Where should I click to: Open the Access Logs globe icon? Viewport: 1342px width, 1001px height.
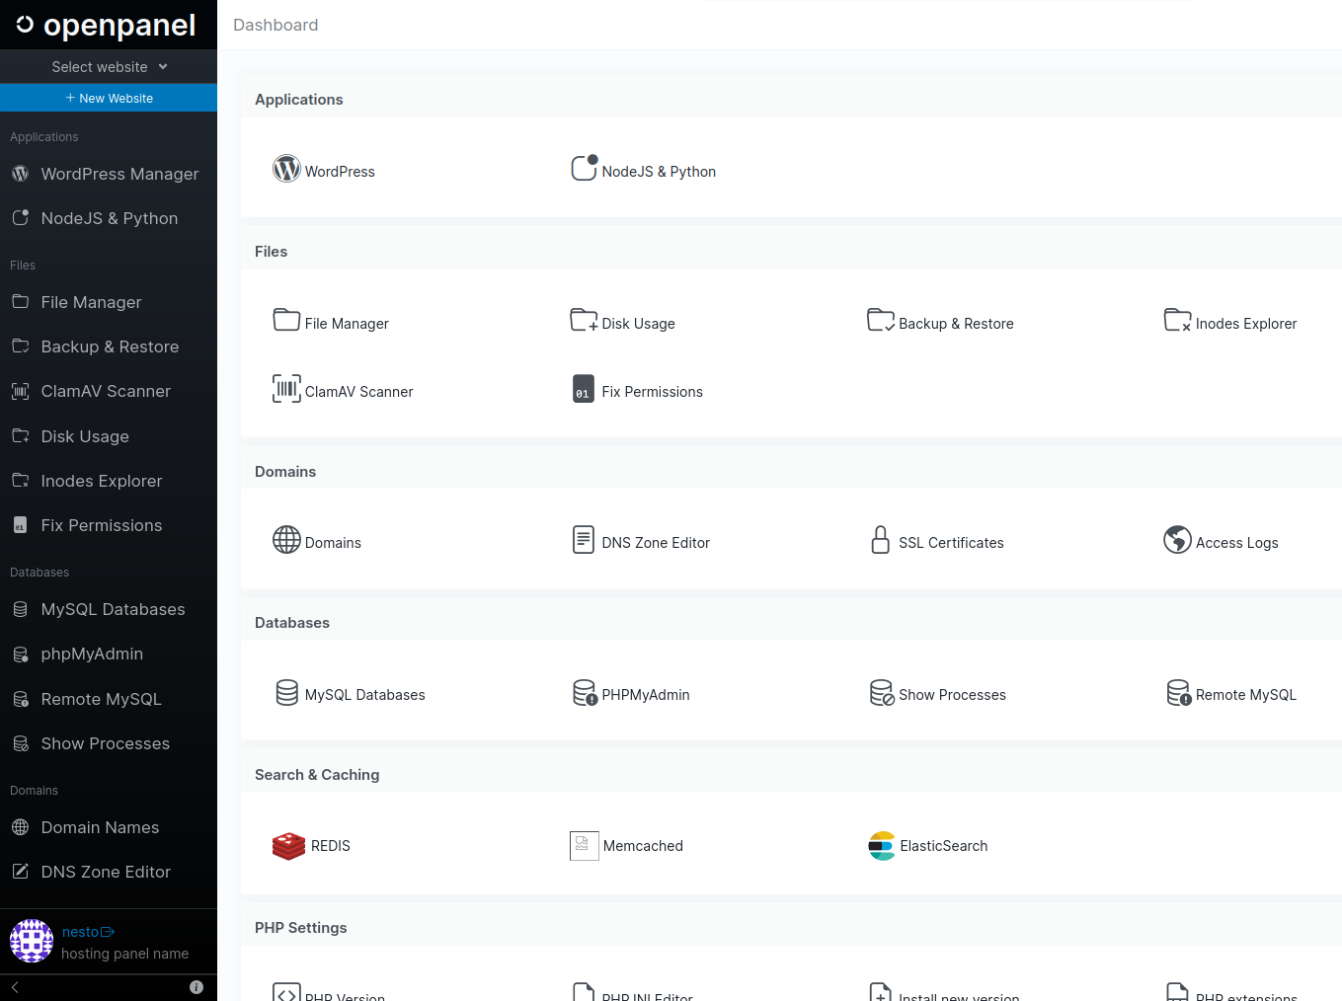(1177, 540)
